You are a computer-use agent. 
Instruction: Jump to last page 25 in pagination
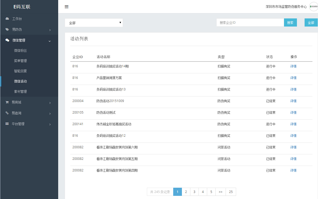[x=231, y=192]
